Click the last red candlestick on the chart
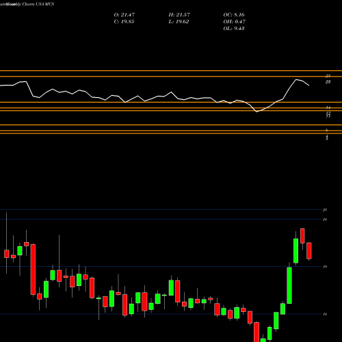This screenshot has width=342, height=342. [x=309, y=251]
